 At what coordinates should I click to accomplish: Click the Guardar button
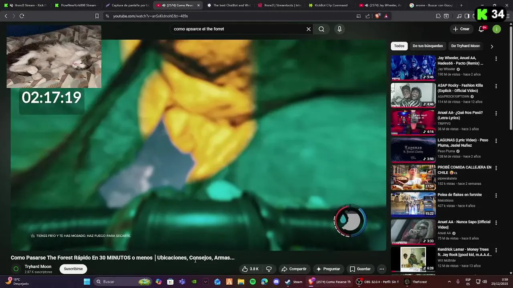point(360,269)
